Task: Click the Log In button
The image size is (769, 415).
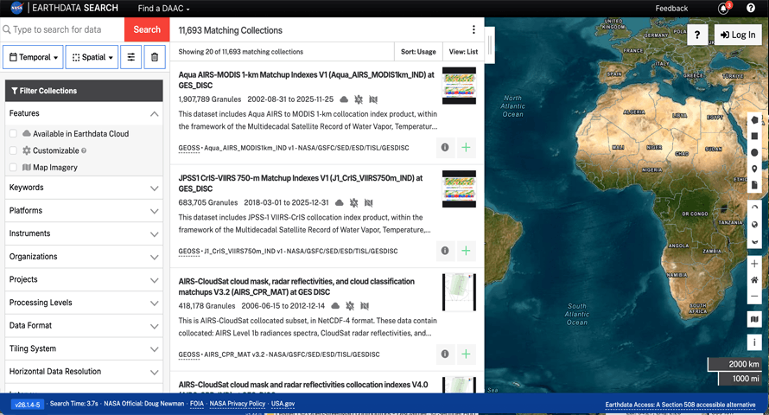Action: pos(738,35)
